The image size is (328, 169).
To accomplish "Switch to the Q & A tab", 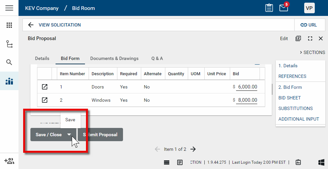I will (157, 58).
